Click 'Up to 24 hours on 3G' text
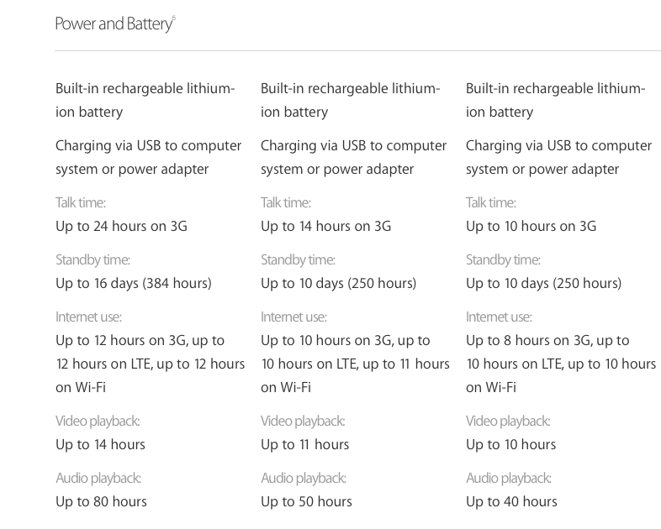This screenshot has height=529, width=661. [x=121, y=226]
